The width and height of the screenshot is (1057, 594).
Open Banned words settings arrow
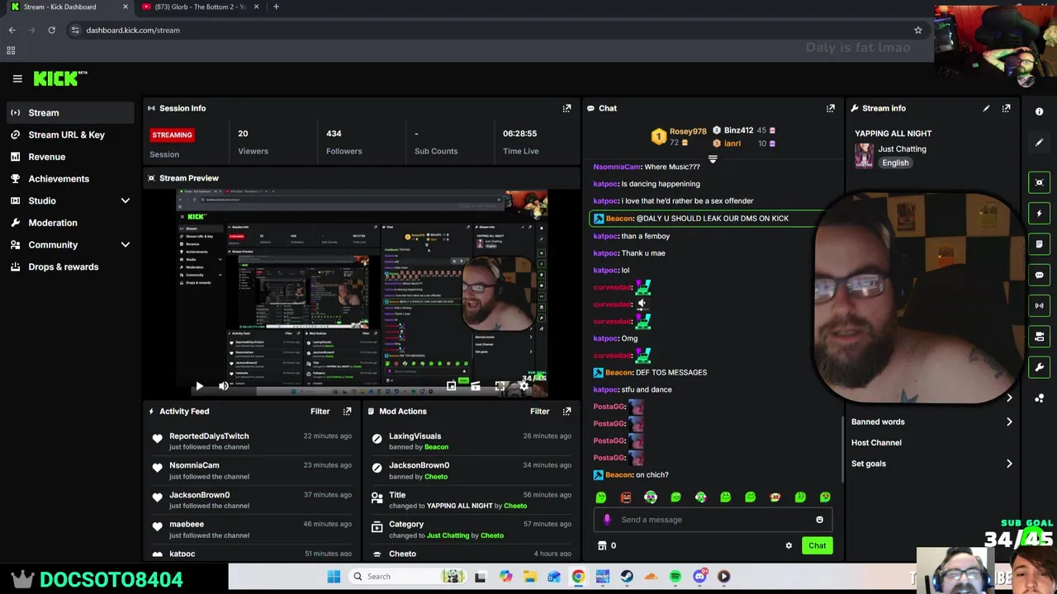point(1009,422)
